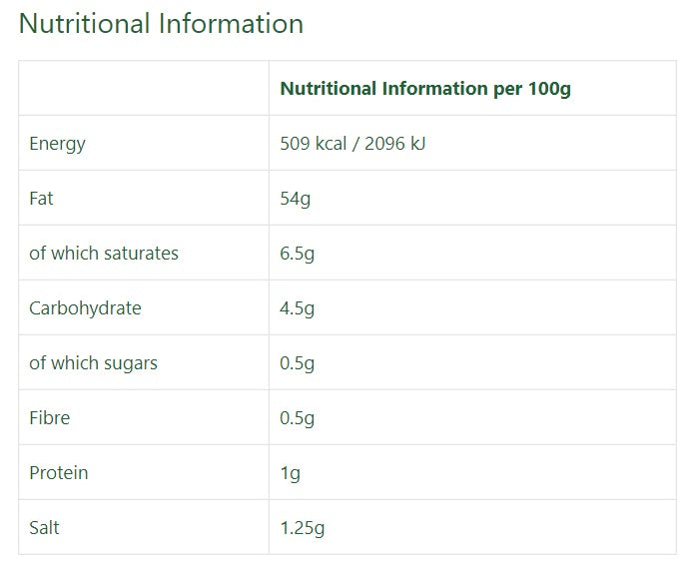Select the Salt row label
Screen dimensions: 699x567
click(x=45, y=528)
